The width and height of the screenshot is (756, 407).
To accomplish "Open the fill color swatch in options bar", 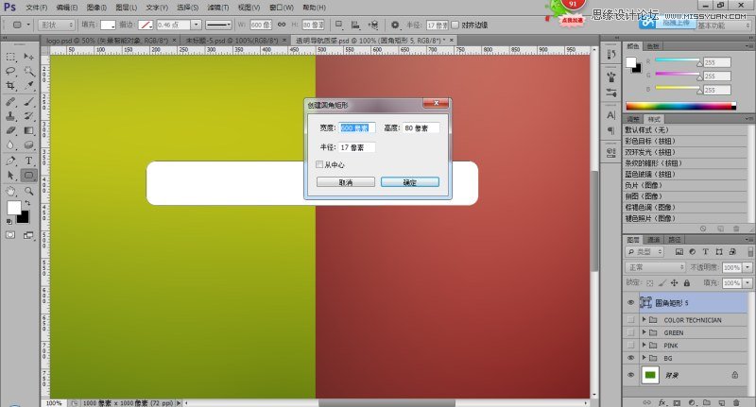I will [x=108, y=25].
